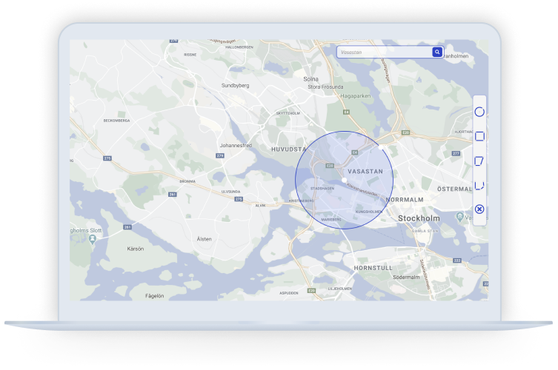Click the magnifier search button
This screenshot has height=370, width=558.
tap(437, 53)
